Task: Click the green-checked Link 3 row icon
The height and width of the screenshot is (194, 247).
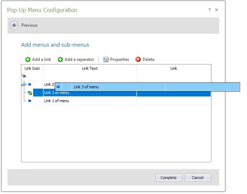Action: [x=30, y=93]
